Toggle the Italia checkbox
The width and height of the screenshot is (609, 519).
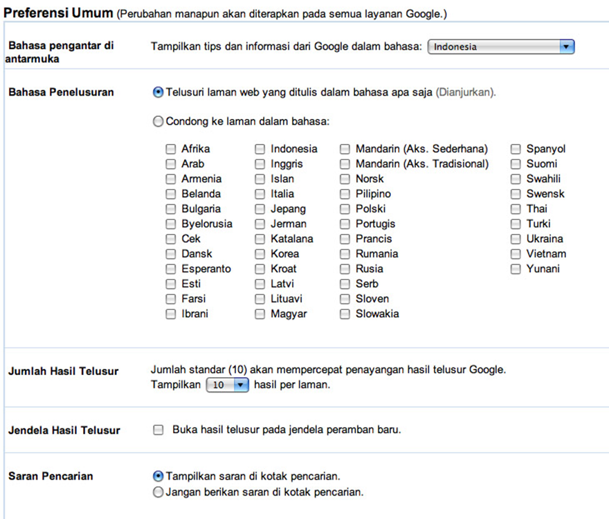(260, 194)
